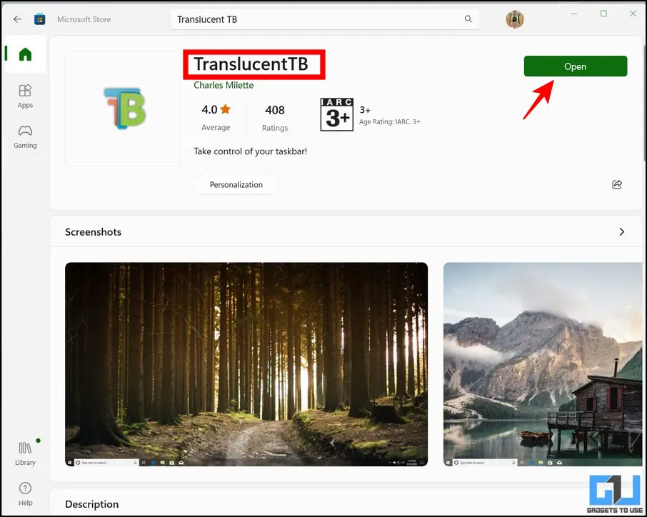Click the Screenshots section heading
Screen dimensions: 647x517
(94, 232)
